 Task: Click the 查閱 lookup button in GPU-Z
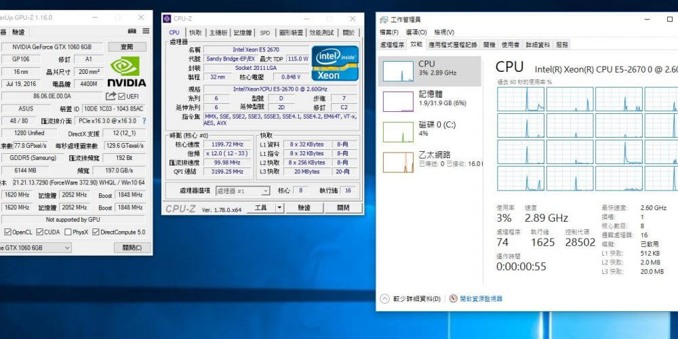coord(127,47)
